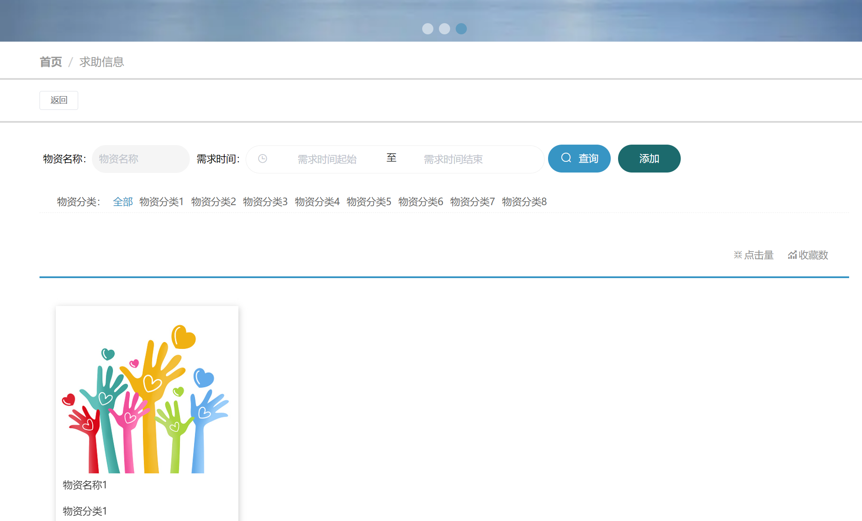Open the 需求时间起始 date picker
The height and width of the screenshot is (521, 862).
326,159
